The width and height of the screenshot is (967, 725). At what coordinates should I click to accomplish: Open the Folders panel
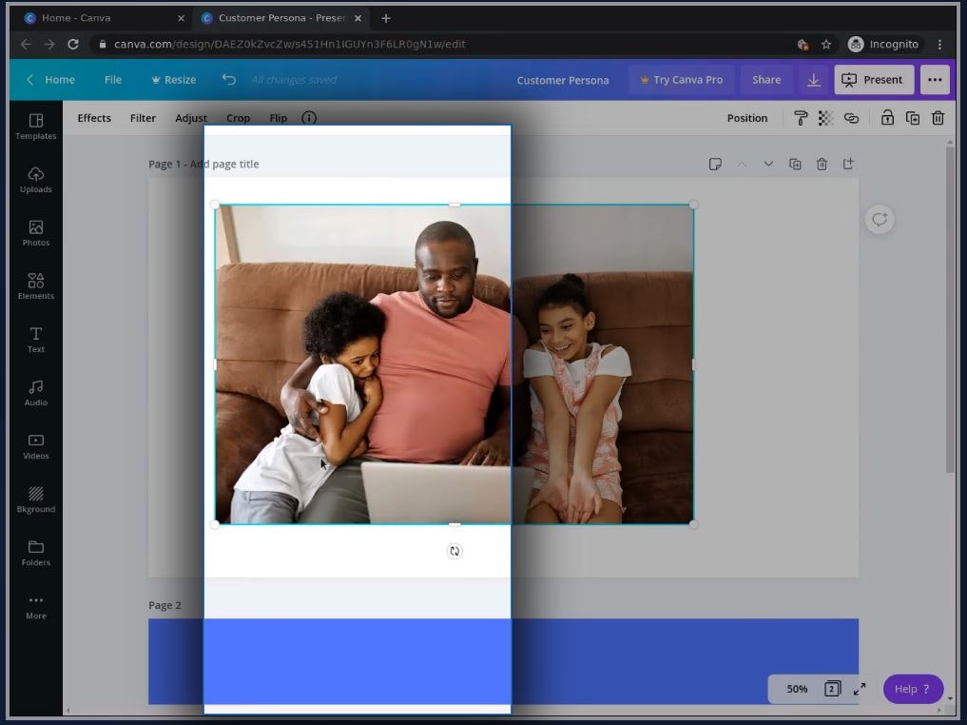36,554
